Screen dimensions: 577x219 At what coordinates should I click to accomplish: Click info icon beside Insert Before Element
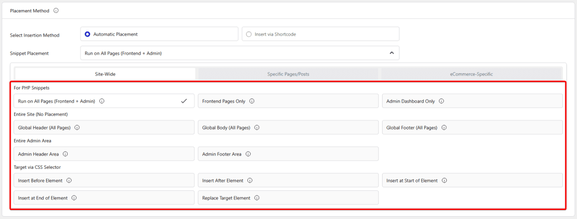click(69, 180)
